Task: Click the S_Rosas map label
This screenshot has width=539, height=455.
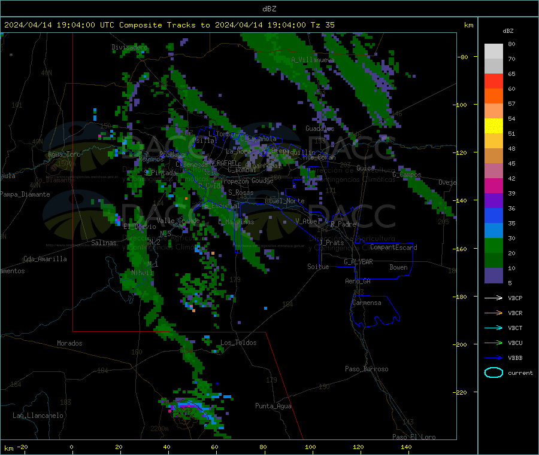Action: point(241,193)
